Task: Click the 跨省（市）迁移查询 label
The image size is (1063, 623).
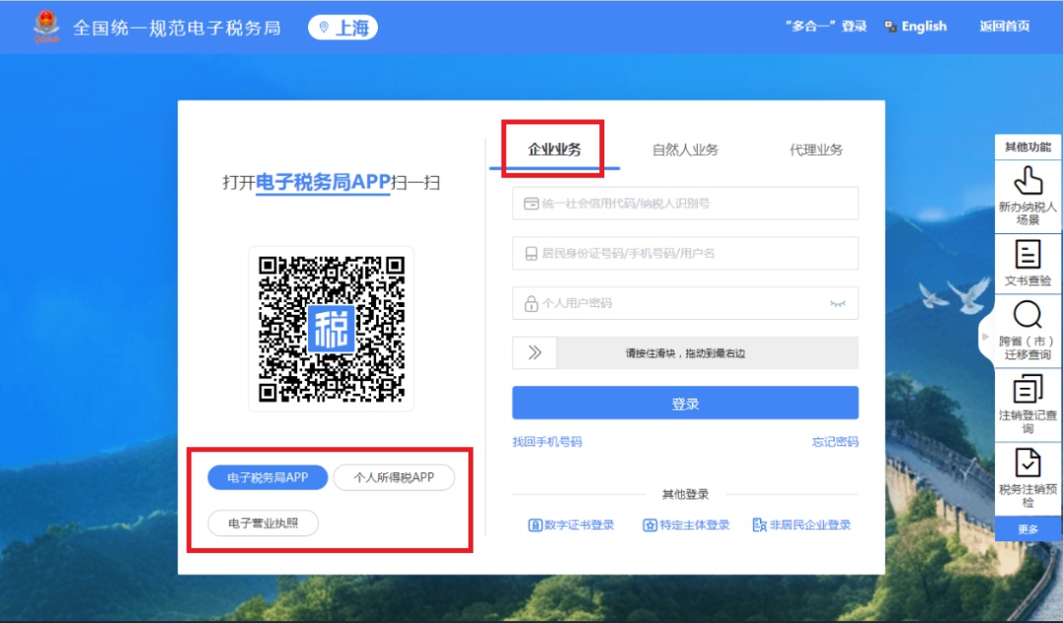Action: point(1028,347)
